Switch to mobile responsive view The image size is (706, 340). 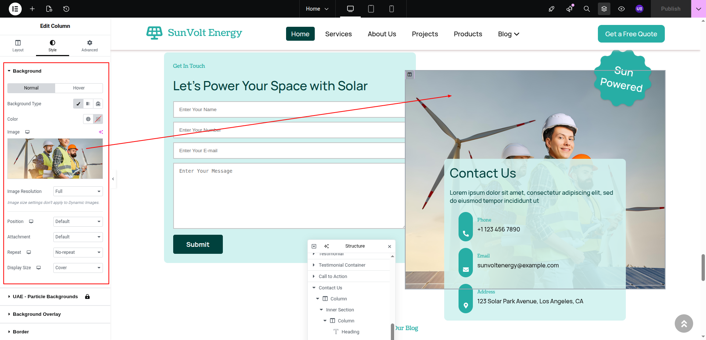coord(392,9)
